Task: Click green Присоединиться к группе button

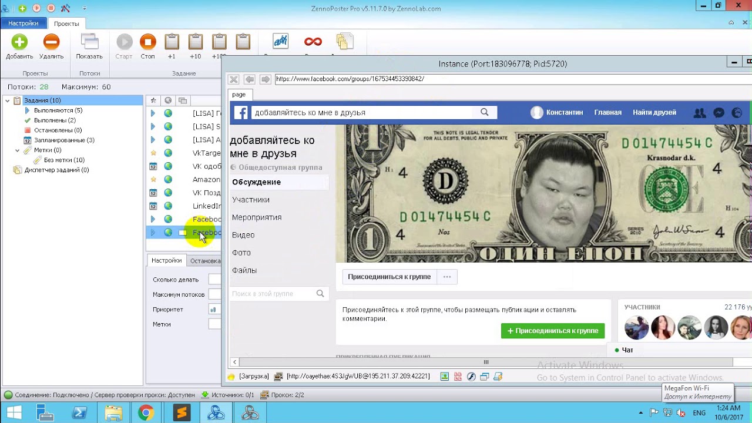Action: pyautogui.click(x=553, y=331)
